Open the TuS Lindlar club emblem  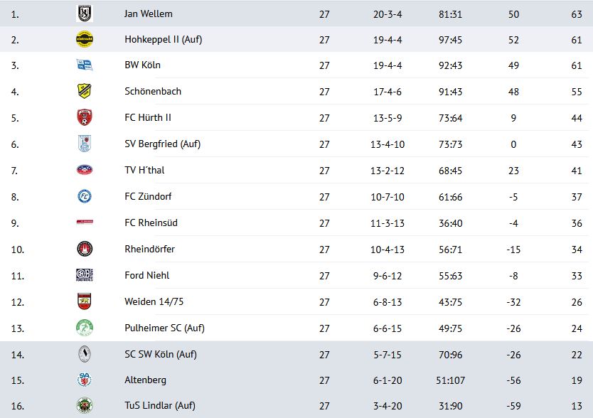[85, 405]
